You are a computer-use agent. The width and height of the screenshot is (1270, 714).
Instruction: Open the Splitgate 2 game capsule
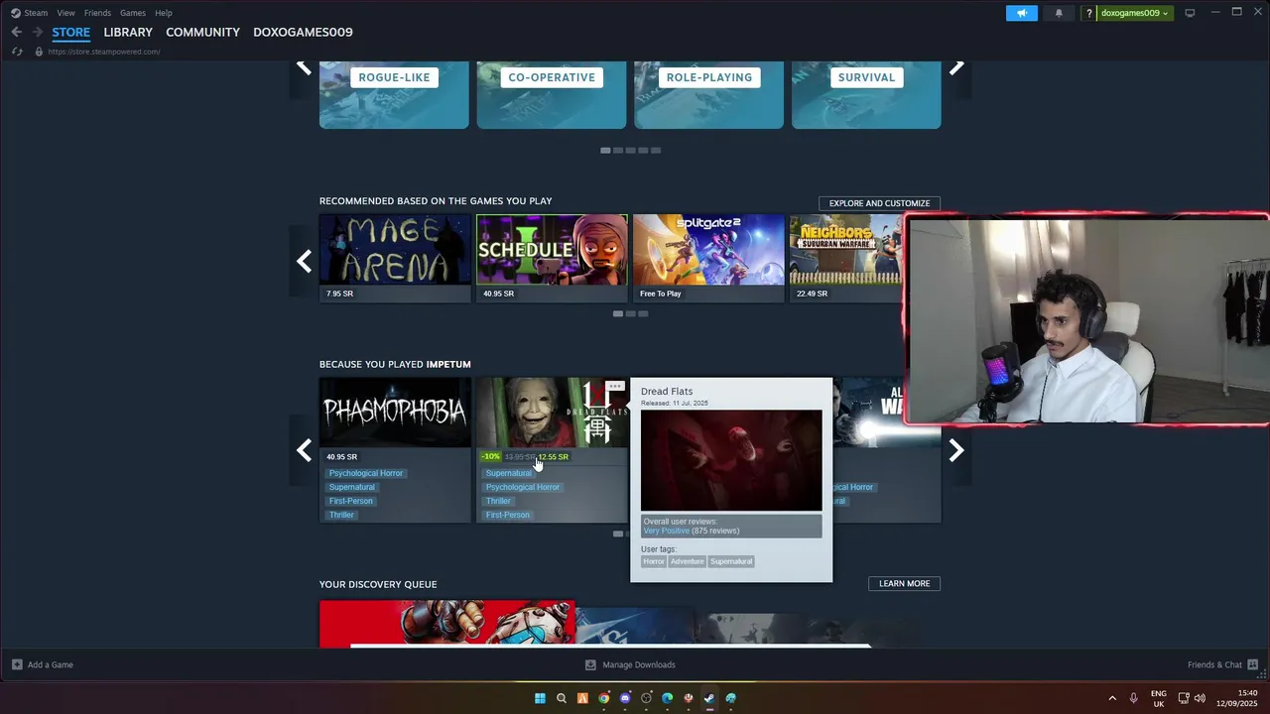(708, 258)
